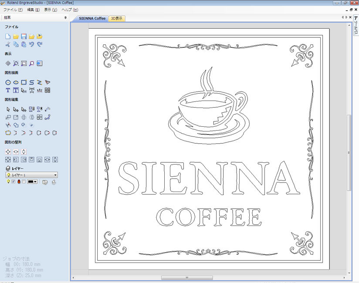The height and width of the screenshot is (283, 359).
Task: Toggle the layer lock checkbox
Action: pos(24,182)
